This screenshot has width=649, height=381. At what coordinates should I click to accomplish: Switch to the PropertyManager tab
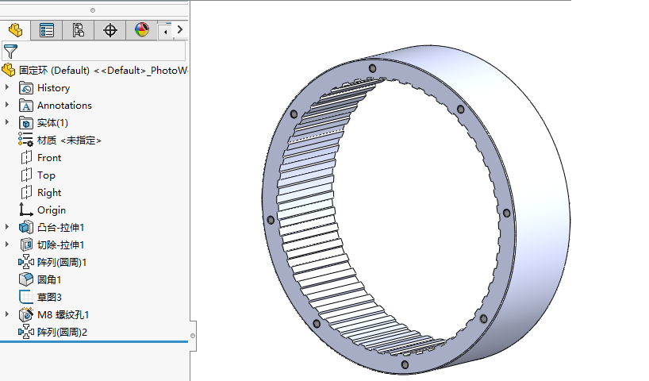pos(47,30)
